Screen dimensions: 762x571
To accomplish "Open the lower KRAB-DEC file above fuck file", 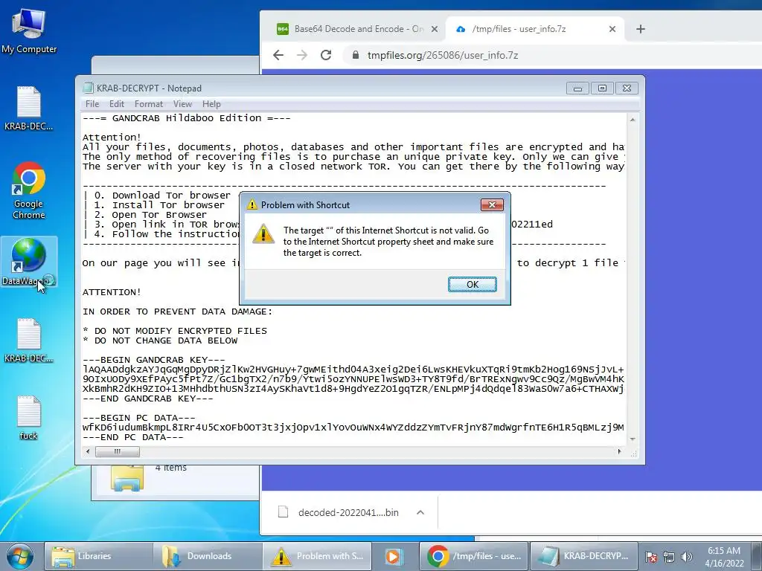I will tap(29, 341).
